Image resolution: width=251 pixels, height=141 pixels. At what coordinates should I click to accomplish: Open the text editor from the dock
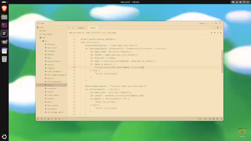click(x=4, y=51)
